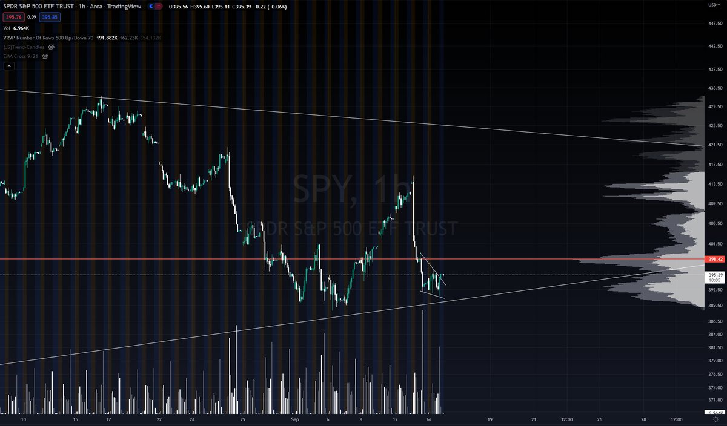Click the (JS)Trend-Candles indicator name

24,46
